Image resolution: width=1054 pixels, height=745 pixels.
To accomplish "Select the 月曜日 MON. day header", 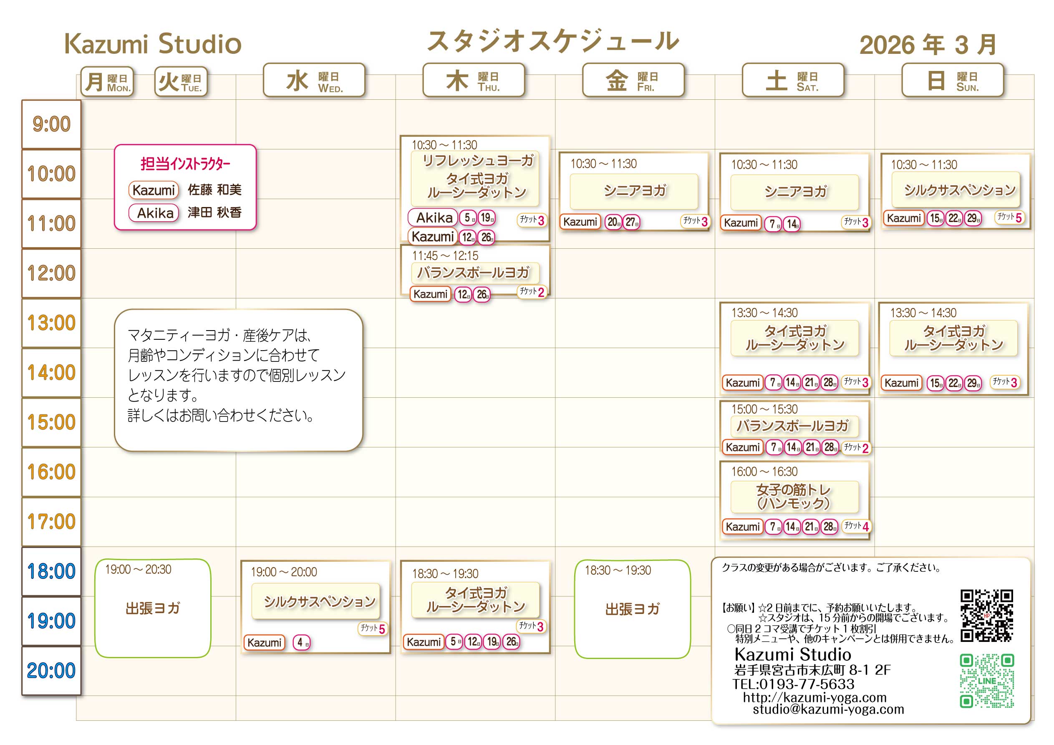I will pyautogui.click(x=107, y=82).
